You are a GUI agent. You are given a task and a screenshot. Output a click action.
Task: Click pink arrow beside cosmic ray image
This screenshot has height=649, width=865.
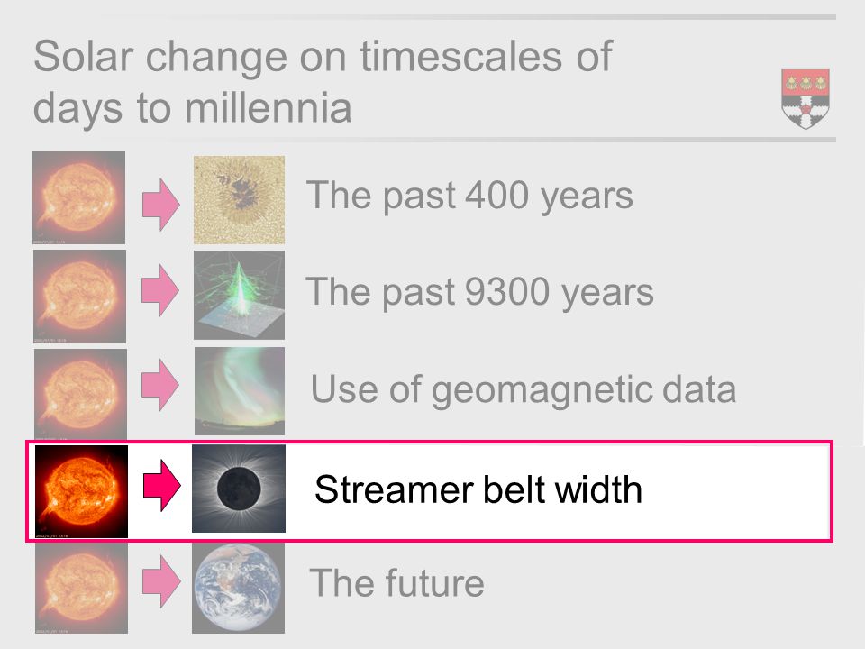coord(160,290)
